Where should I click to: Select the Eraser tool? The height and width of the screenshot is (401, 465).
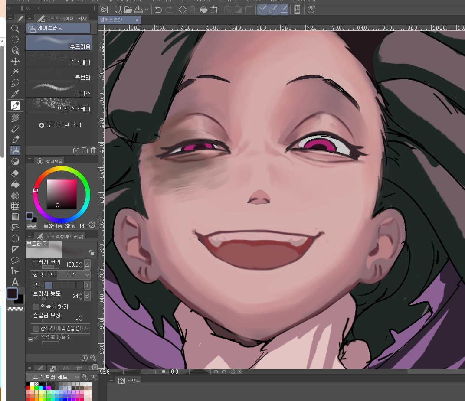click(x=15, y=173)
